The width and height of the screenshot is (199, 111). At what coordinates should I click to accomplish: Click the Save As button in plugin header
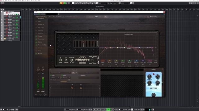[55, 17]
